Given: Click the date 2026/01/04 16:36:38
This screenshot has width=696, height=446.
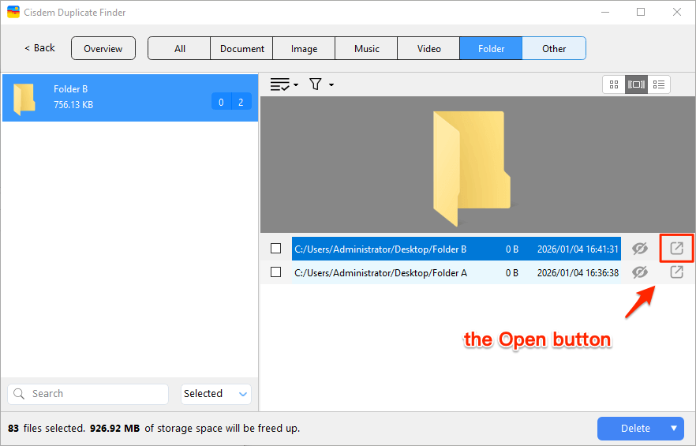Looking at the screenshot, I should click(x=578, y=273).
